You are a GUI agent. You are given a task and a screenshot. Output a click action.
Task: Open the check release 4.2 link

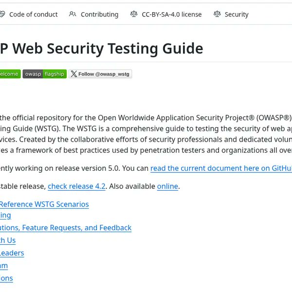(76, 186)
